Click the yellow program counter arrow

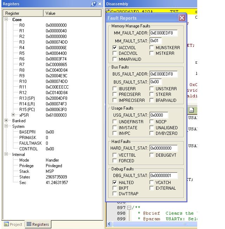108,11
